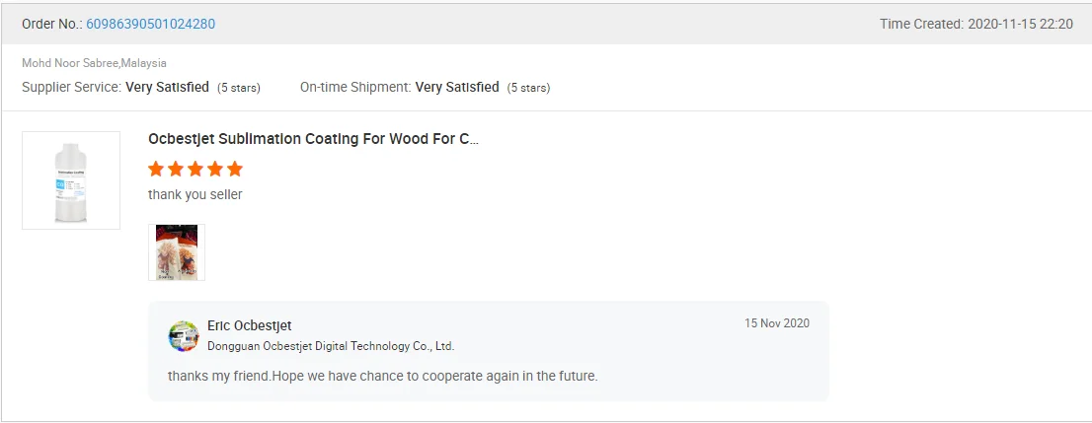The image size is (1092, 423).
Task: Click Eric Ocbestjet's round avatar icon
Action: [x=184, y=336]
